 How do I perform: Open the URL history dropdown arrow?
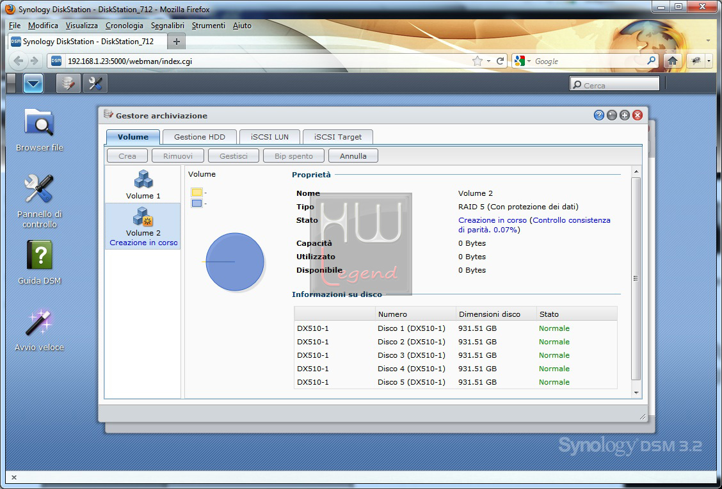(488, 61)
